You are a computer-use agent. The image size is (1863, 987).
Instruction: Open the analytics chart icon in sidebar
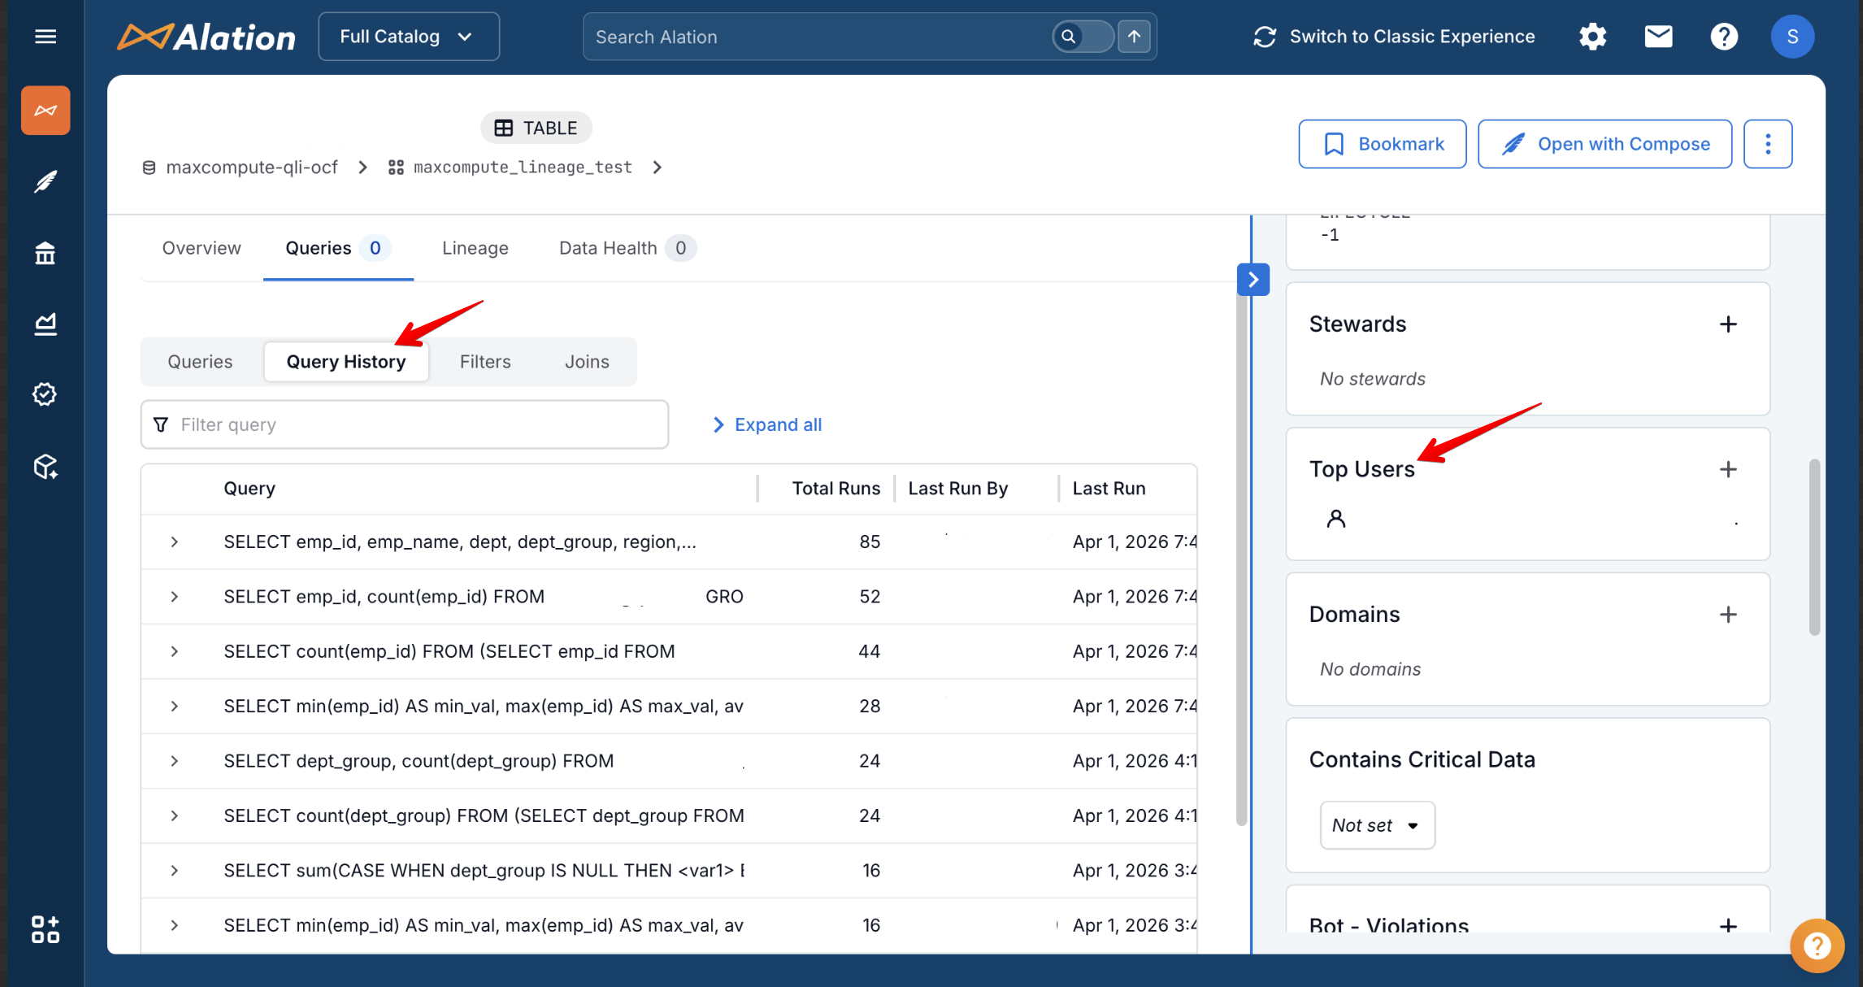tap(46, 324)
